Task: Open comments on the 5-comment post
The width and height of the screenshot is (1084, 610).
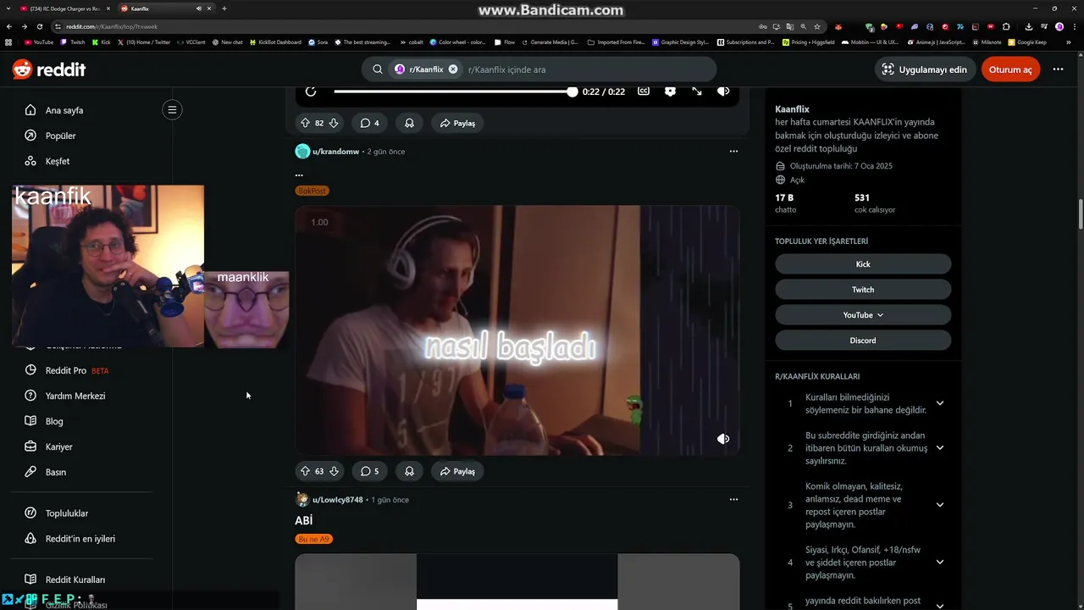Action: coord(370,471)
